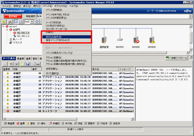Open the 検索(S) menu
Image resolution: width=194 pixels, height=136 pixels.
pos(17,6)
